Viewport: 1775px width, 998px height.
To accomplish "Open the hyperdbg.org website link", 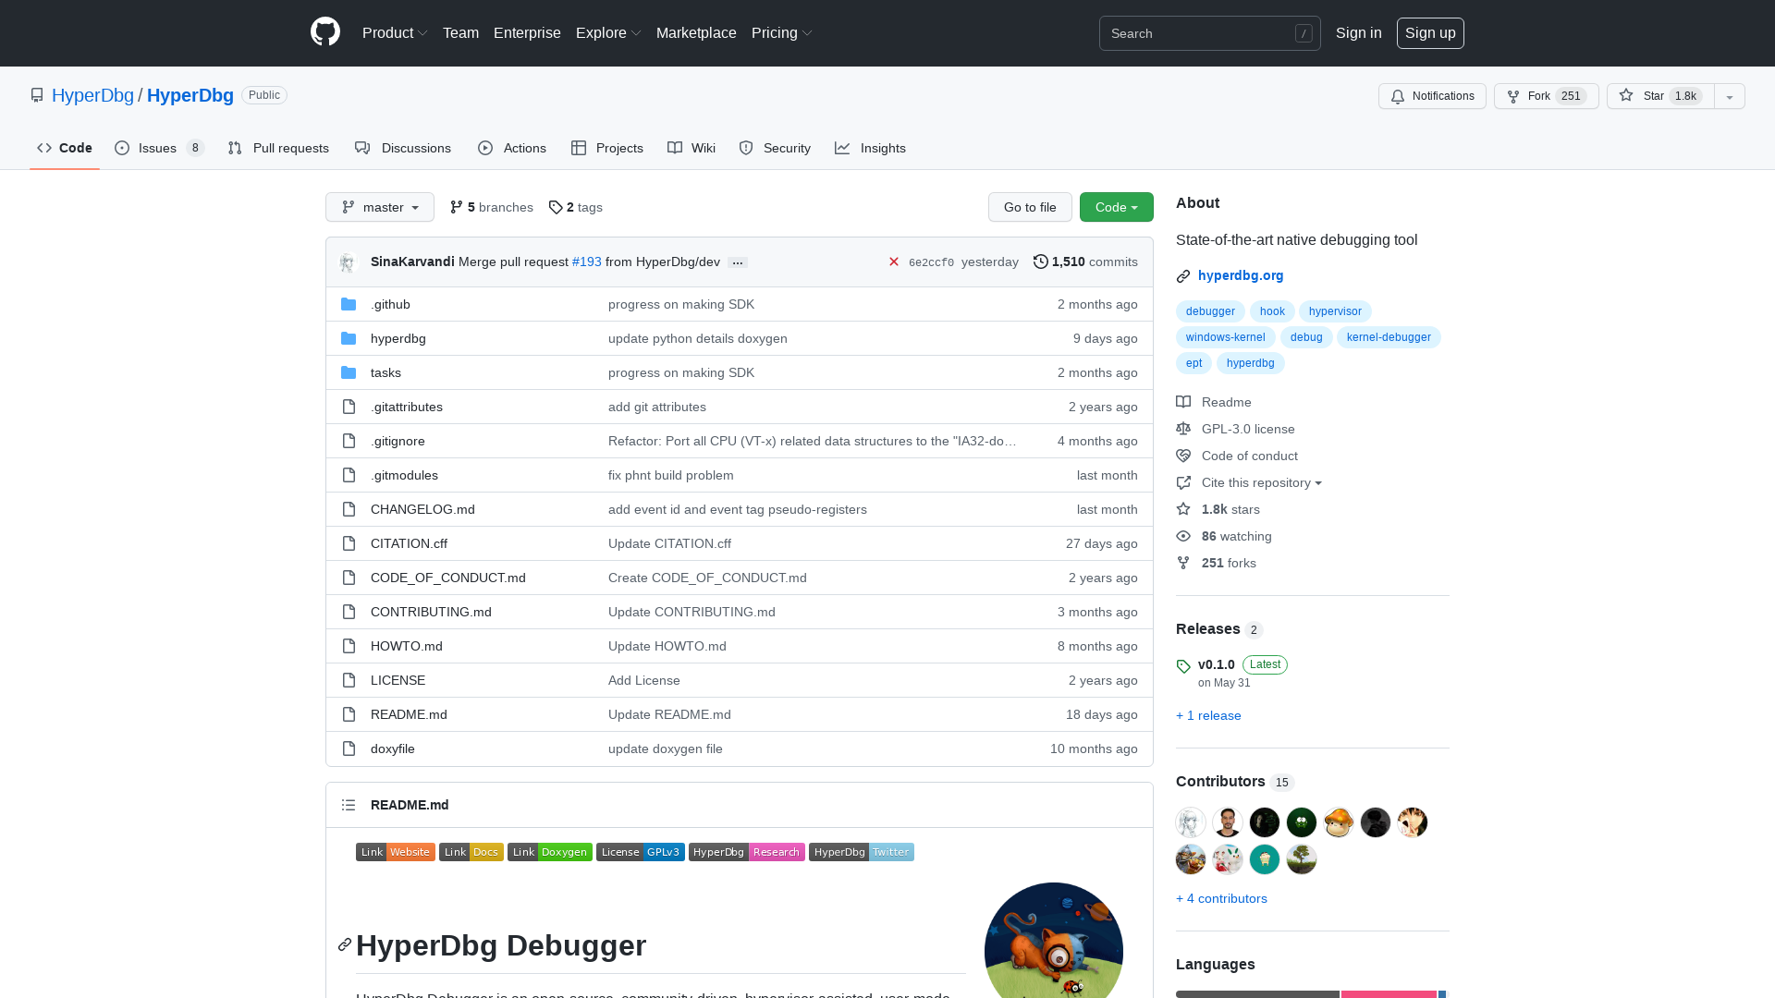I will [1241, 275].
